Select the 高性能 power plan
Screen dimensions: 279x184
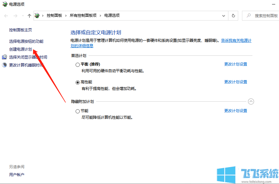pyautogui.click(x=77, y=82)
